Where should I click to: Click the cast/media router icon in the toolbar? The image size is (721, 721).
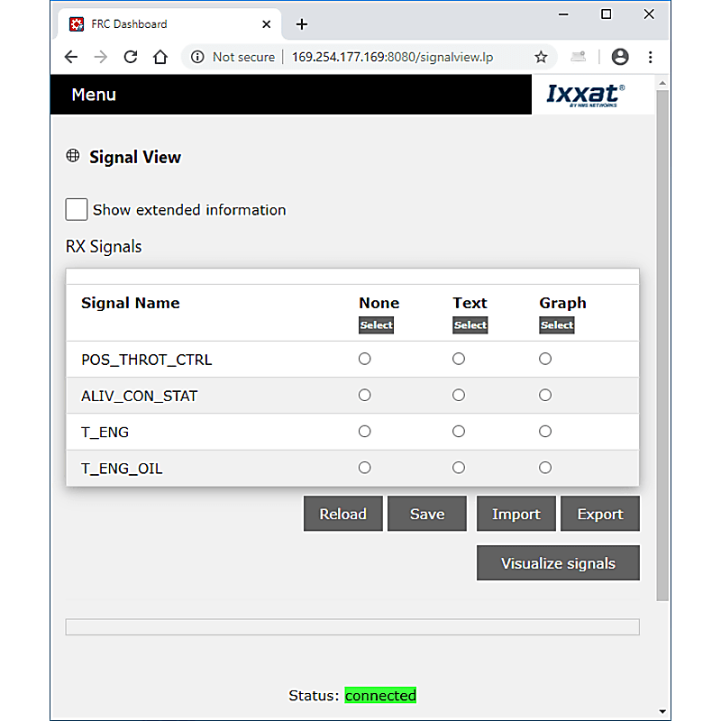click(x=577, y=56)
